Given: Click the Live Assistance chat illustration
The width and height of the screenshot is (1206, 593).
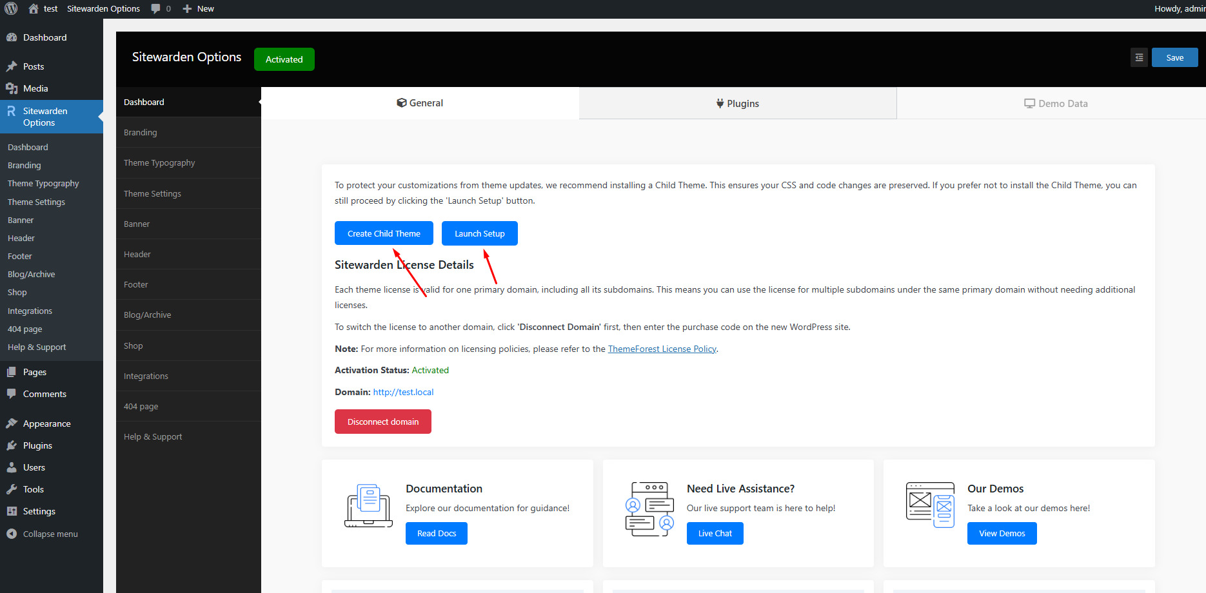Looking at the screenshot, I should [649, 509].
